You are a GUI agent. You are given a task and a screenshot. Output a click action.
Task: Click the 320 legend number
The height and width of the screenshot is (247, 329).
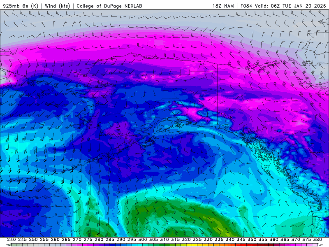[x=186, y=240]
